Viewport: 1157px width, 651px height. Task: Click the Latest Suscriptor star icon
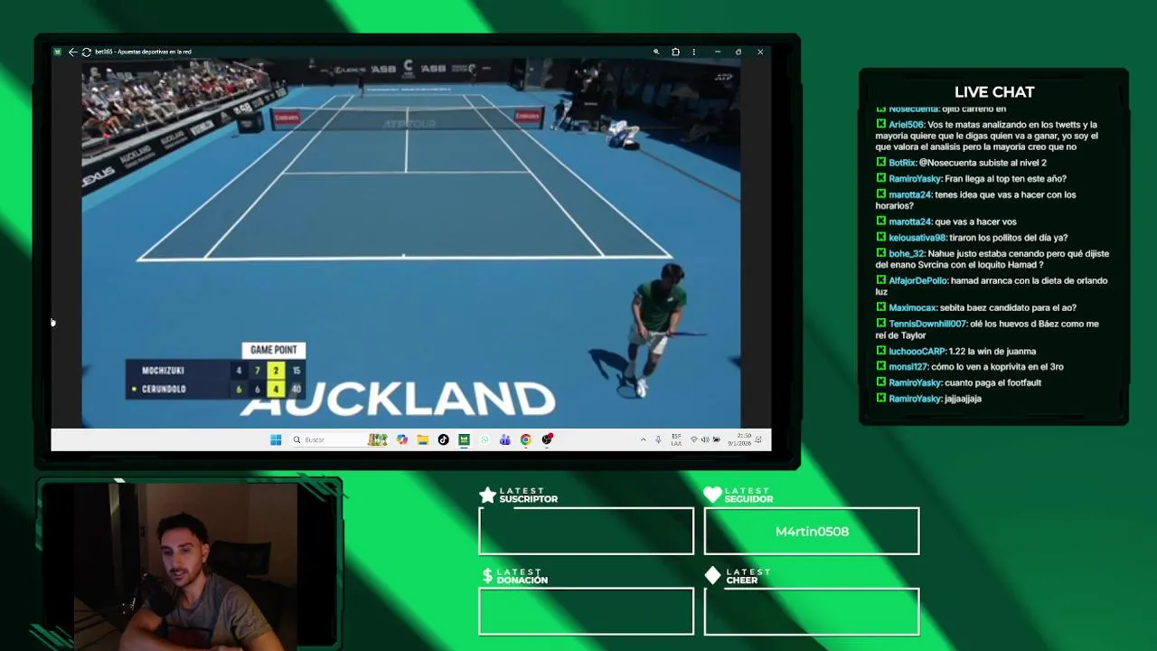coord(487,495)
